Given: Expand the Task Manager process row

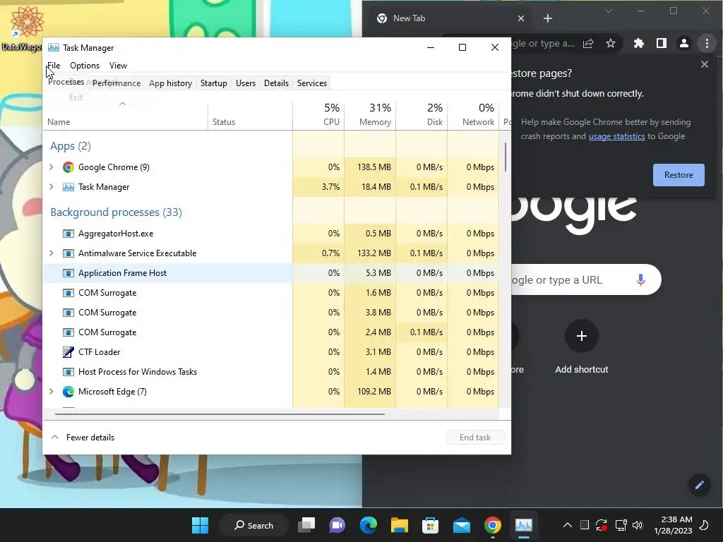Looking at the screenshot, I should [51, 186].
